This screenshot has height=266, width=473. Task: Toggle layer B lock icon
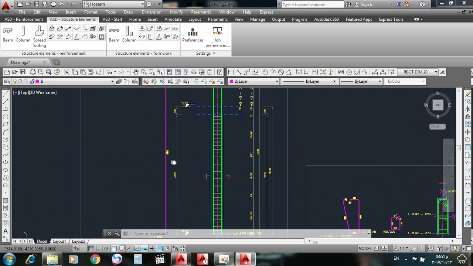click(x=32, y=81)
